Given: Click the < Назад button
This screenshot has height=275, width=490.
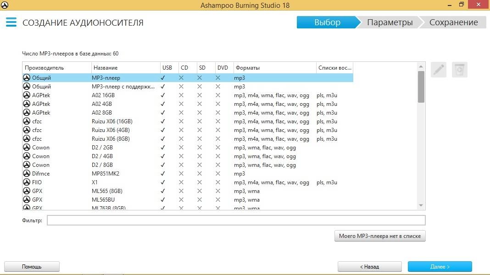Looking at the screenshot, I should tap(370, 267).
